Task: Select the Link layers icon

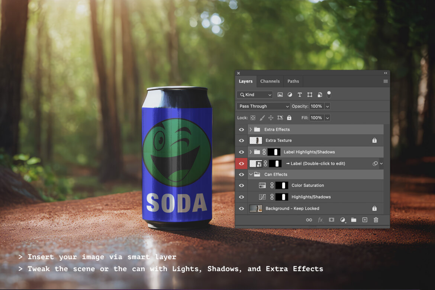Action: coord(309,220)
